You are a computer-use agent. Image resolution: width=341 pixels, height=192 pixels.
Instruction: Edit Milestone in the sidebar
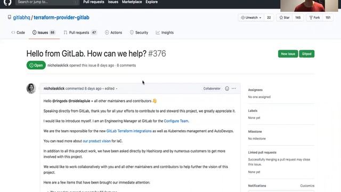click(x=255, y=132)
